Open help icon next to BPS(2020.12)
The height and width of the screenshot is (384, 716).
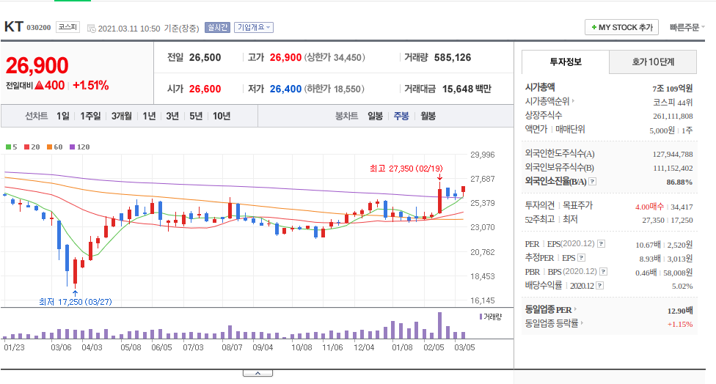coord(603,272)
